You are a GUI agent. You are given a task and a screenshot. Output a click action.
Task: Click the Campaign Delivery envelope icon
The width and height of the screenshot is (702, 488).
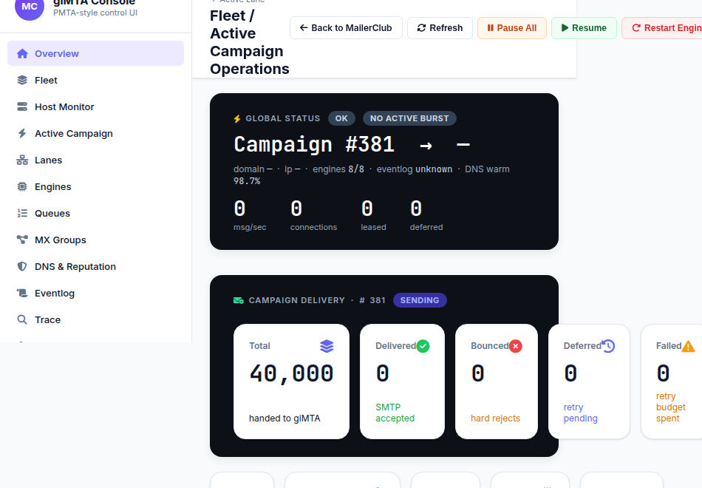pyautogui.click(x=239, y=300)
